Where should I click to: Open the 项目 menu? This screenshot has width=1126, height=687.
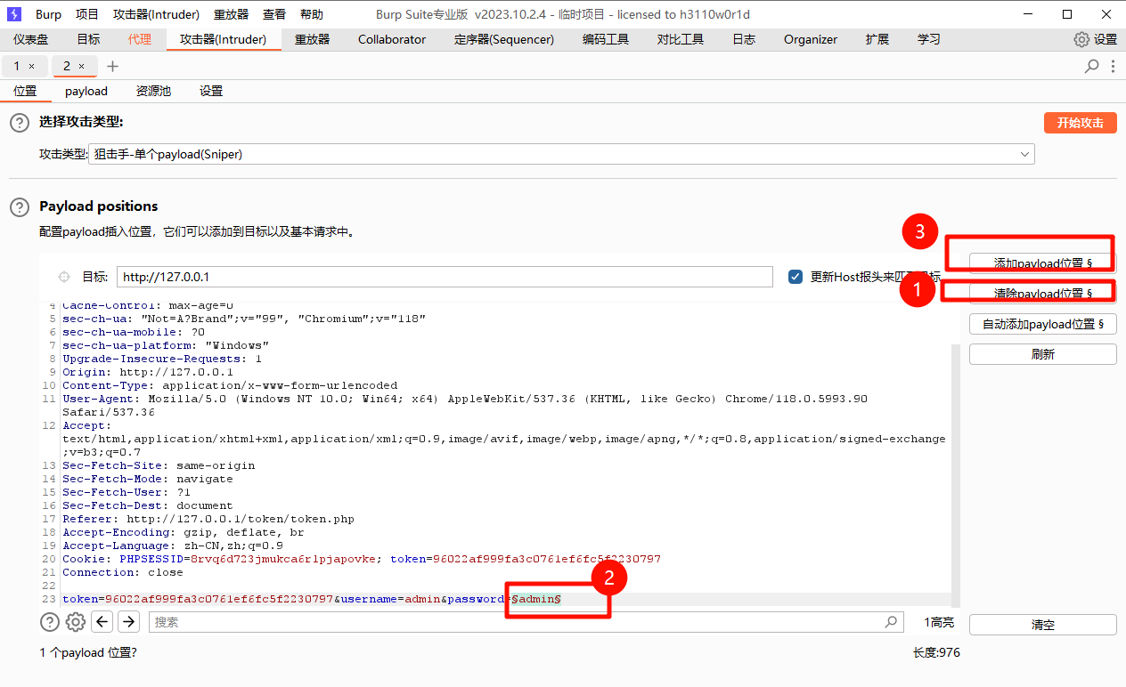pos(87,14)
